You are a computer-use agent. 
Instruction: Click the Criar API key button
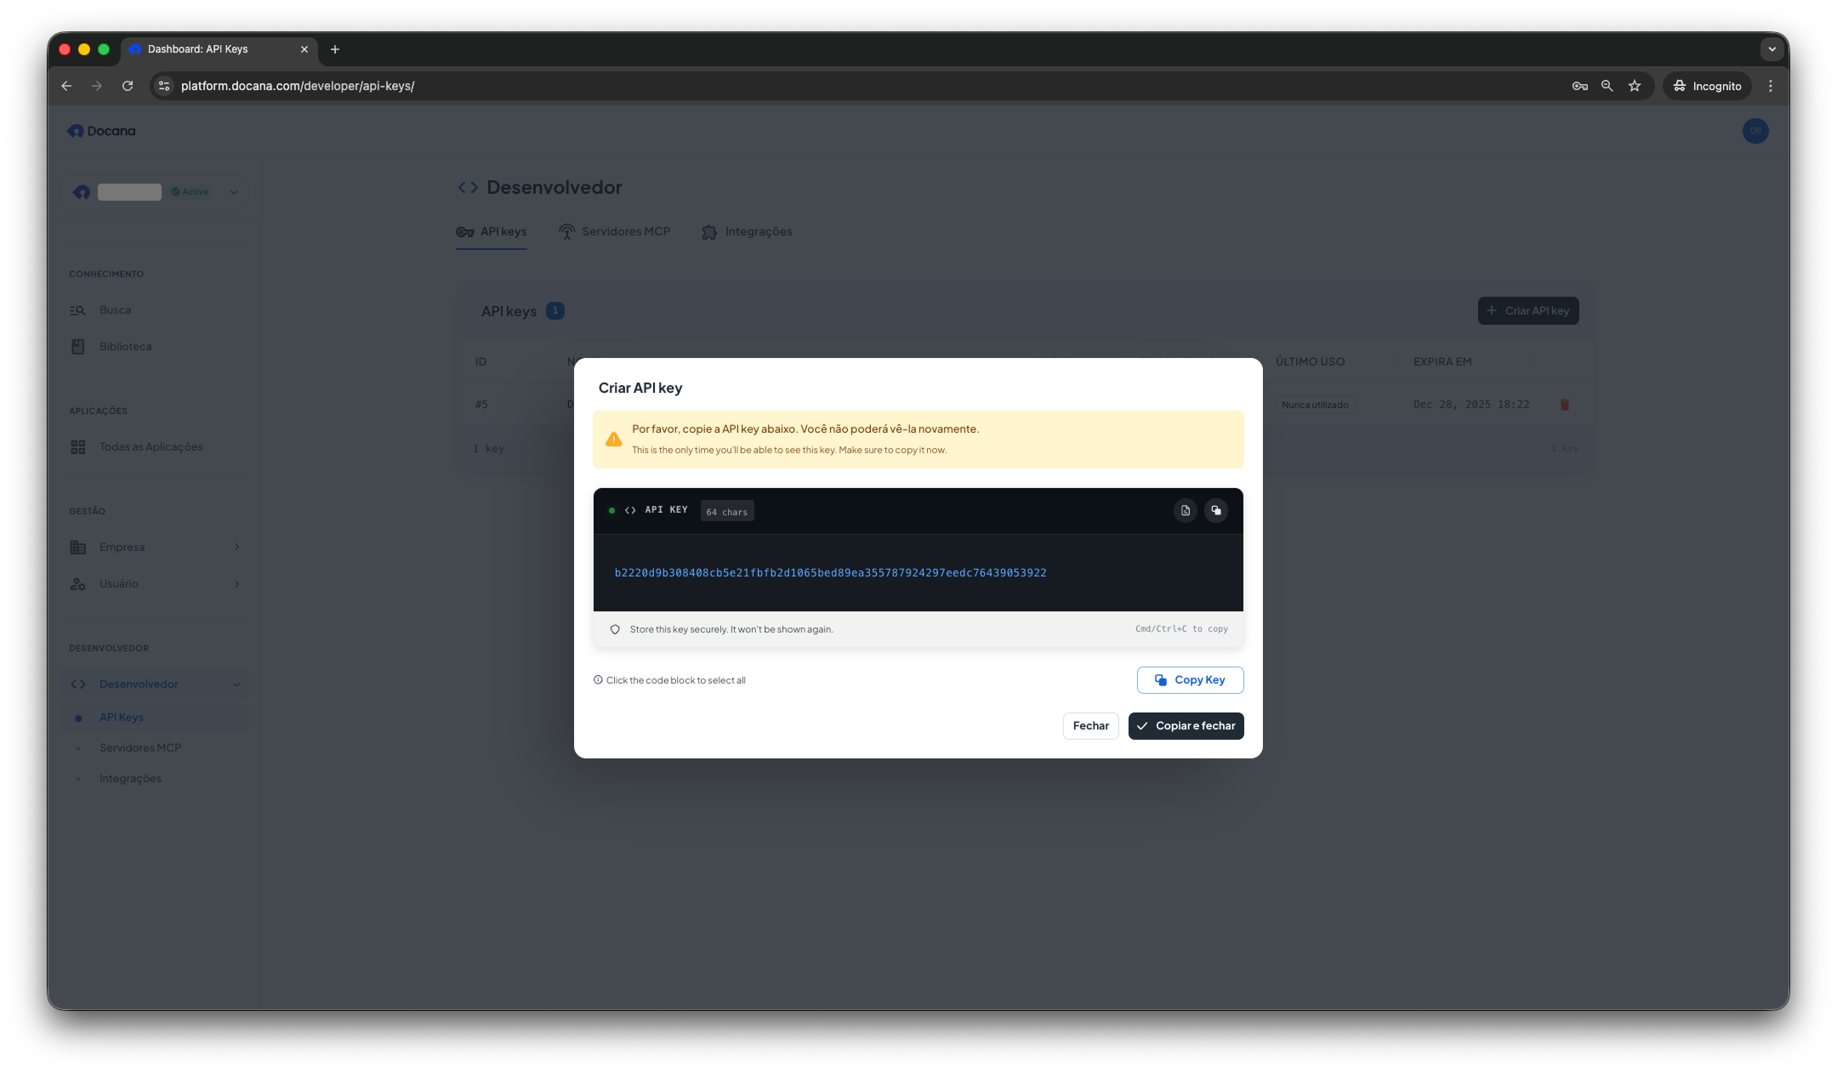click(x=1528, y=311)
